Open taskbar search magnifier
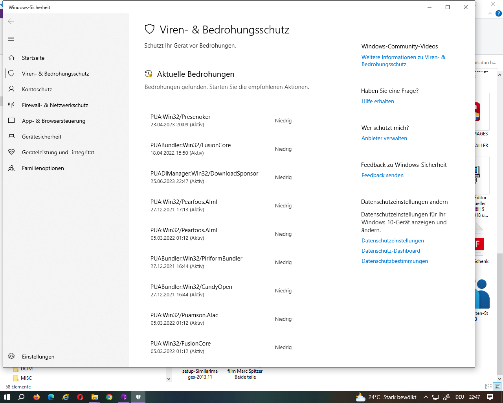The width and height of the screenshot is (503, 403). point(22,397)
